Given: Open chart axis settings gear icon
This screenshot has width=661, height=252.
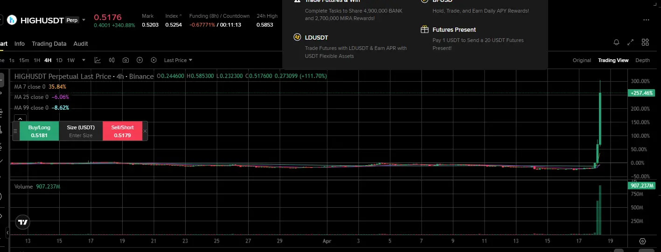Looking at the screenshot, I should (642, 241).
